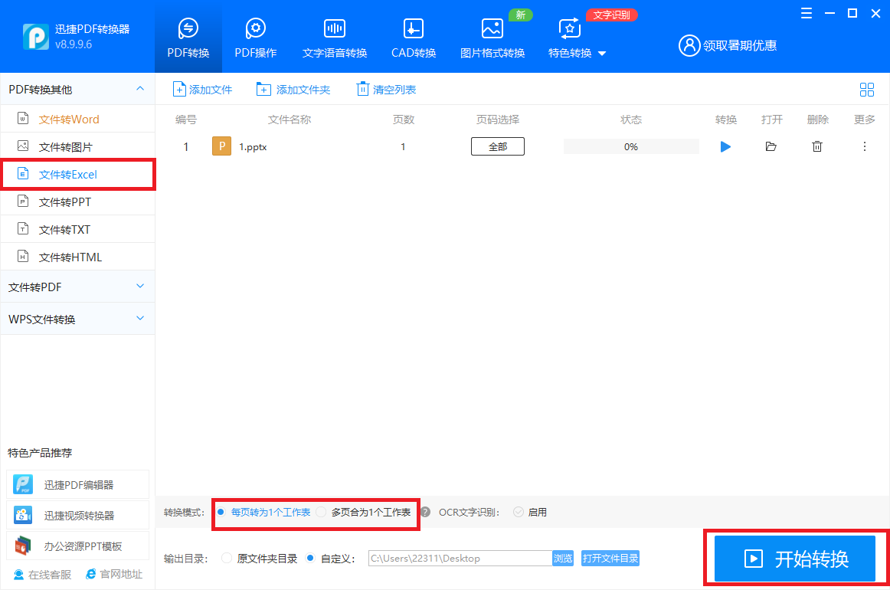Enable OCR文字识别 启用 checkbox
890x590 pixels.
click(x=519, y=512)
